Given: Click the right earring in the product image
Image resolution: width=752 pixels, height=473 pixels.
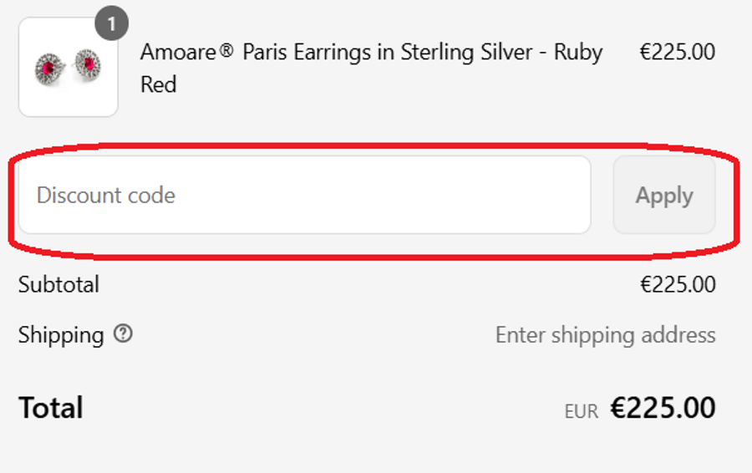Looking at the screenshot, I should (x=87, y=64).
